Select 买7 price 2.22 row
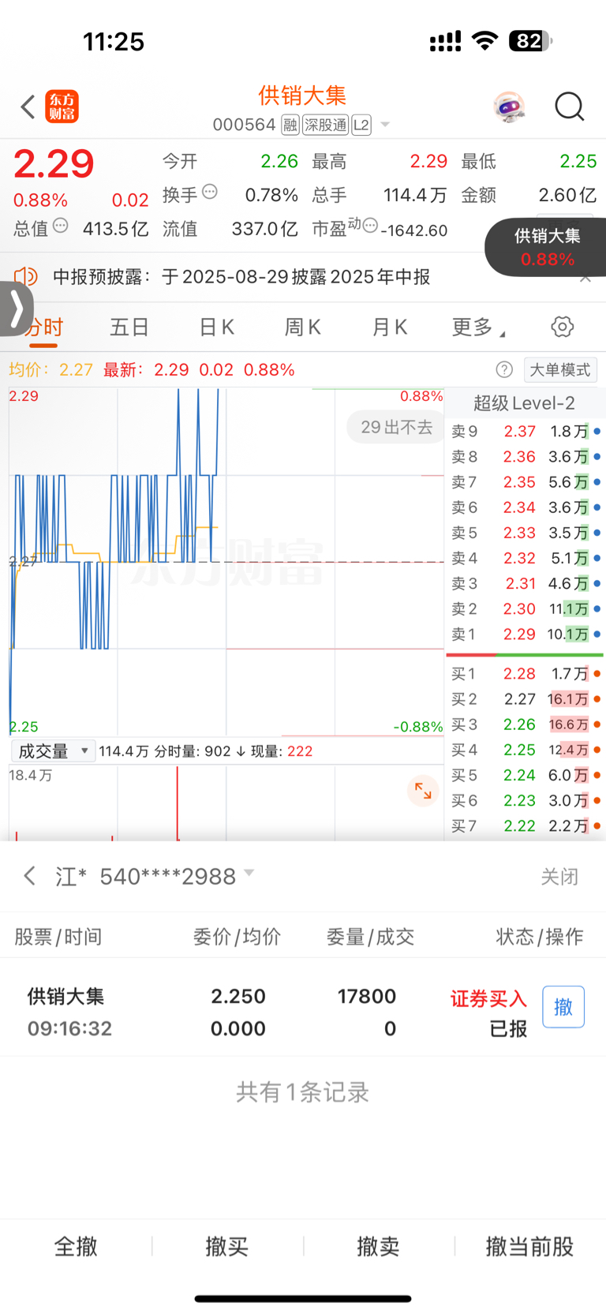 [526, 825]
